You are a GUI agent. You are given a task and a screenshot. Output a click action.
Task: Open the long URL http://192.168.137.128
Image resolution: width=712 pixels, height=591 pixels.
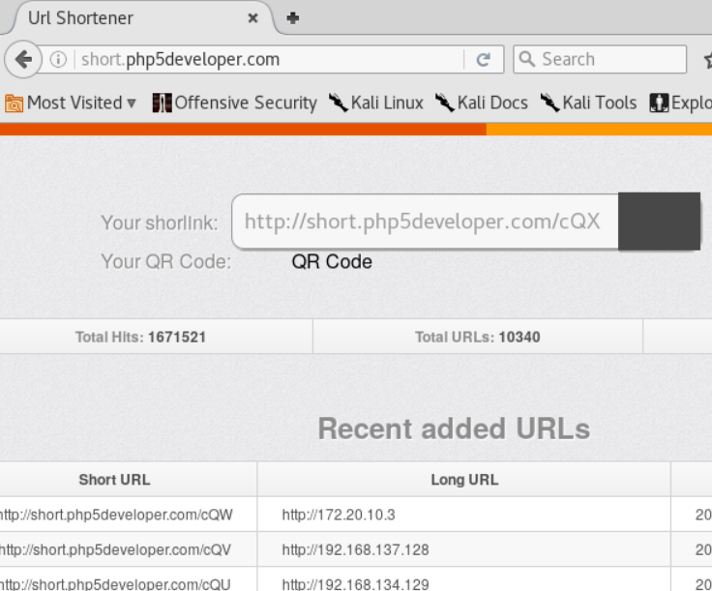click(x=355, y=550)
